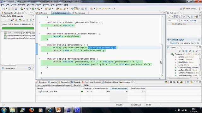Click Rerun Failed Tests First icon in JUnit
The height and width of the screenshot is (113, 202).
(24, 20)
